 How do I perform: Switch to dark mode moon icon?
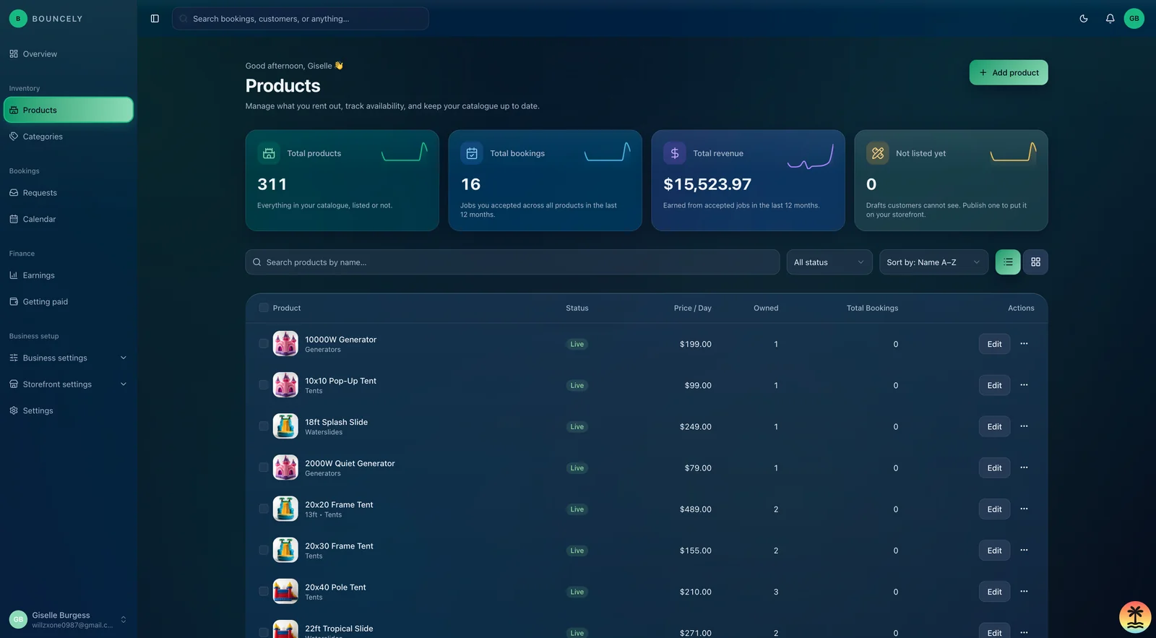[1084, 19]
